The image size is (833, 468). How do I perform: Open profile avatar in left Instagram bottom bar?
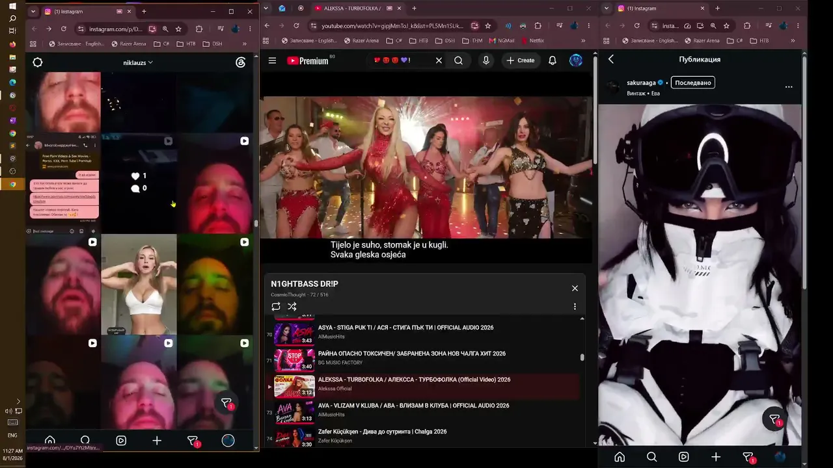(x=228, y=440)
